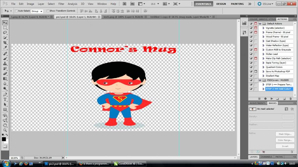298x167 pixels.
Task: Click the foreground color swatch
Action: (x=4, y=139)
